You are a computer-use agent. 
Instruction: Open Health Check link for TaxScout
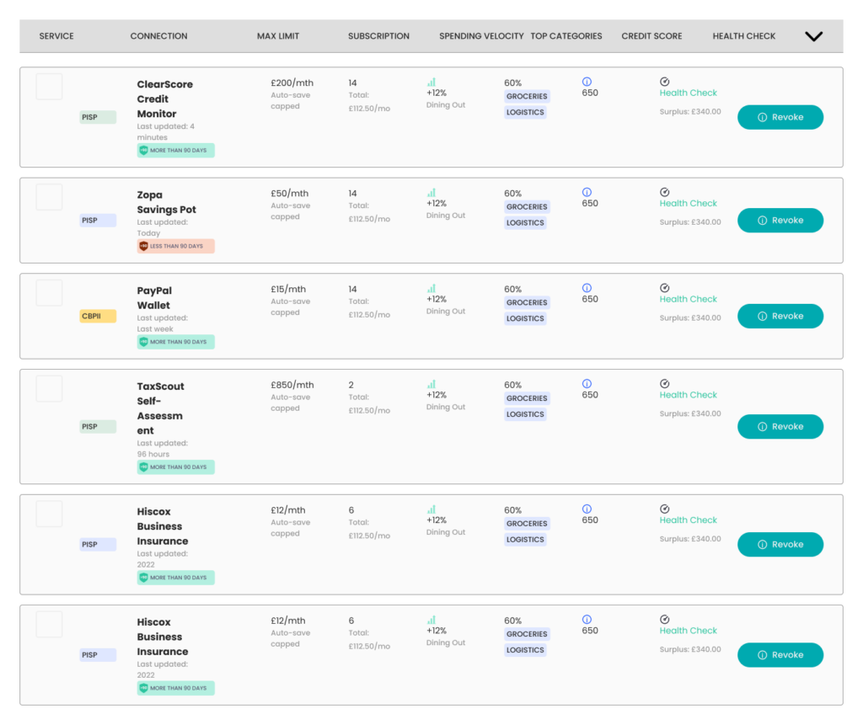coord(688,395)
